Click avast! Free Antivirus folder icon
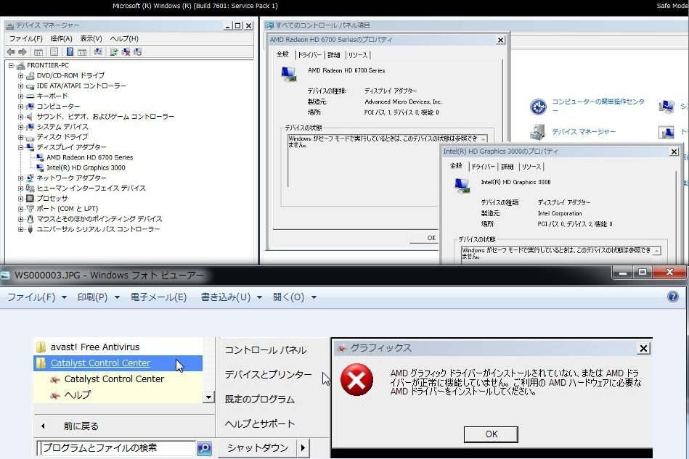Viewport: 689px width, 459px height. [x=41, y=347]
